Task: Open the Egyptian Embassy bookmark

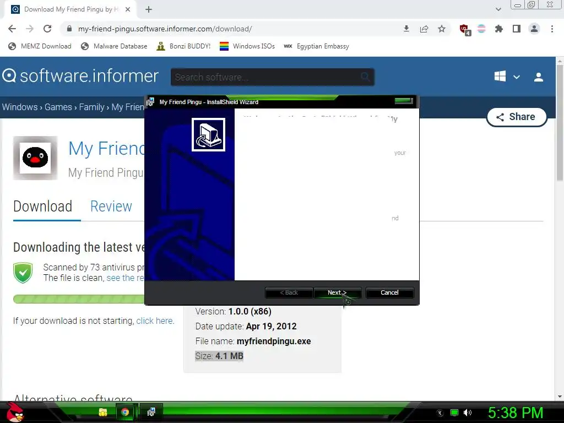Action: [317, 46]
